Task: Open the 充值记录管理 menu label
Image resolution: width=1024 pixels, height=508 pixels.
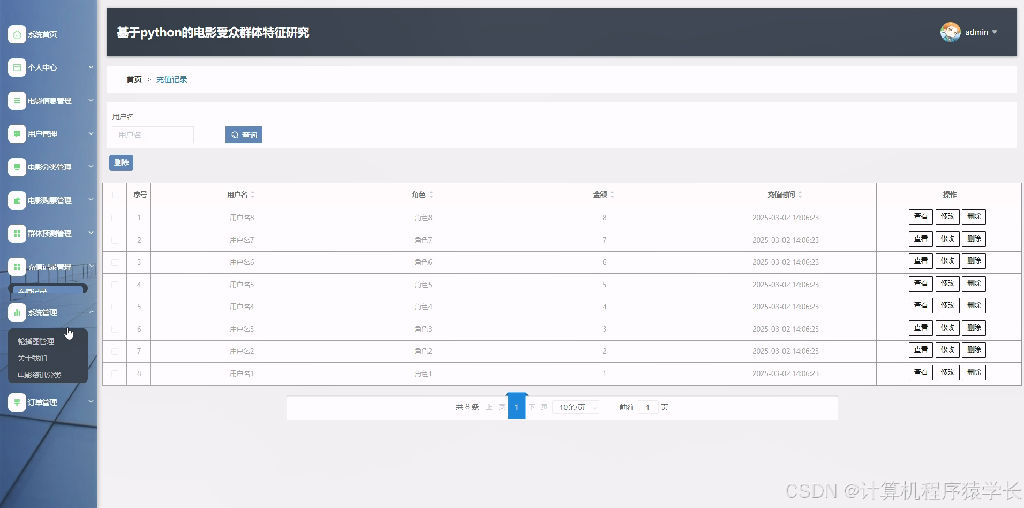Action: point(49,267)
